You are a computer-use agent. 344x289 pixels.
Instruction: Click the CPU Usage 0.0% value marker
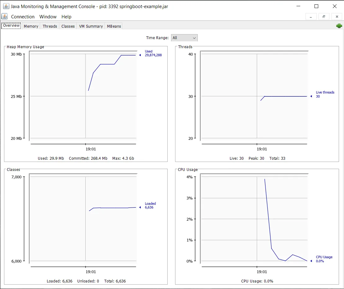(x=322, y=259)
